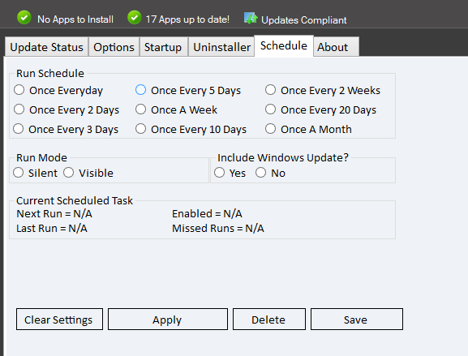The image size is (468, 356).
Task: Click the green check icon beside 17 Apps up to date
Action: click(x=135, y=18)
